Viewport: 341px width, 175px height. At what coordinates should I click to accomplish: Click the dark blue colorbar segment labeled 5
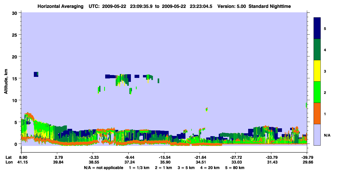(317, 28)
